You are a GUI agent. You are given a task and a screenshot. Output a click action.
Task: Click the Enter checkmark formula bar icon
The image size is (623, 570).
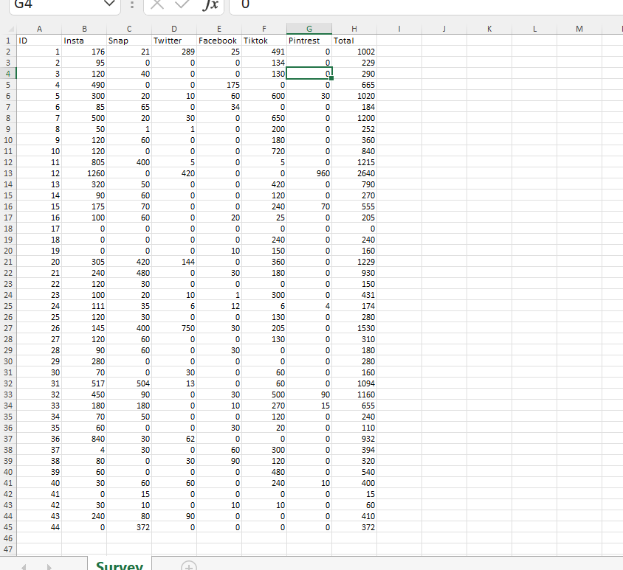pyautogui.click(x=182, y=4)
